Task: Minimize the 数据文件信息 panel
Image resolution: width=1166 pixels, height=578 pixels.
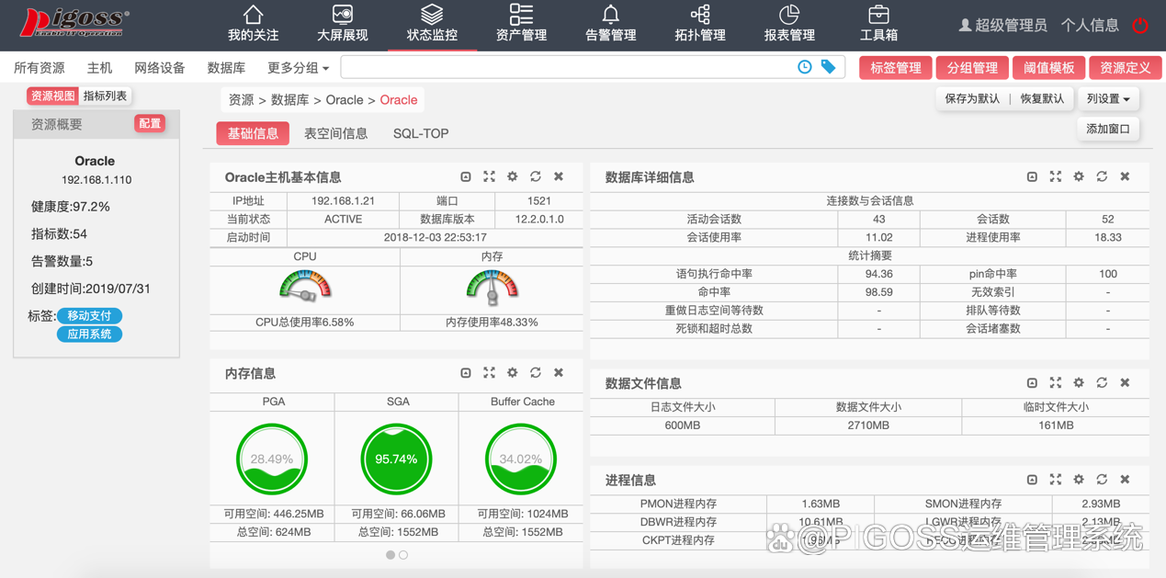Action: pyautogui.click(x=1032, y=383)
